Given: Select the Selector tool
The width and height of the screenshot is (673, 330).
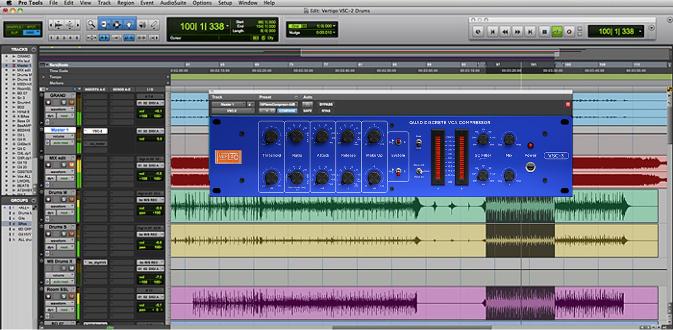Looking at the screenshot, I should 117,24.
